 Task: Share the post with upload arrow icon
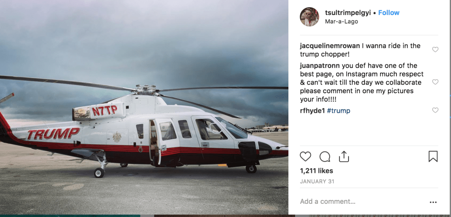(343, 156)
